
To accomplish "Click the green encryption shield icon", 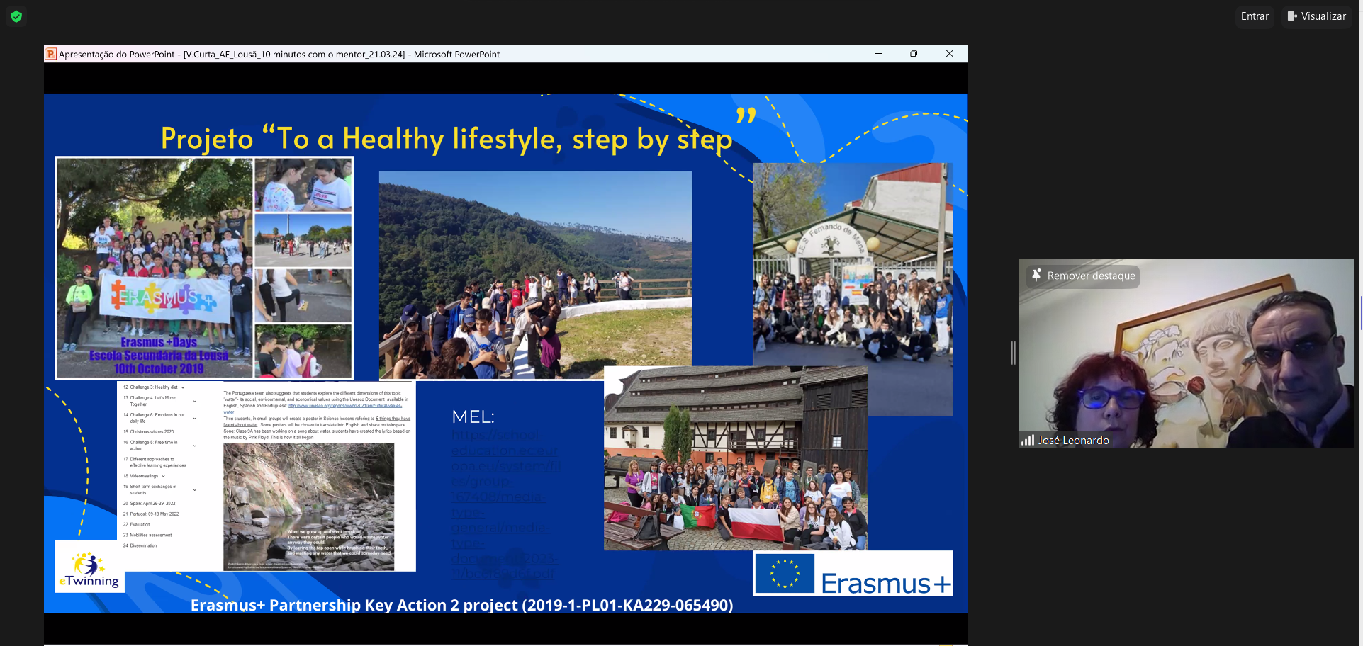I will coord(16,16).
